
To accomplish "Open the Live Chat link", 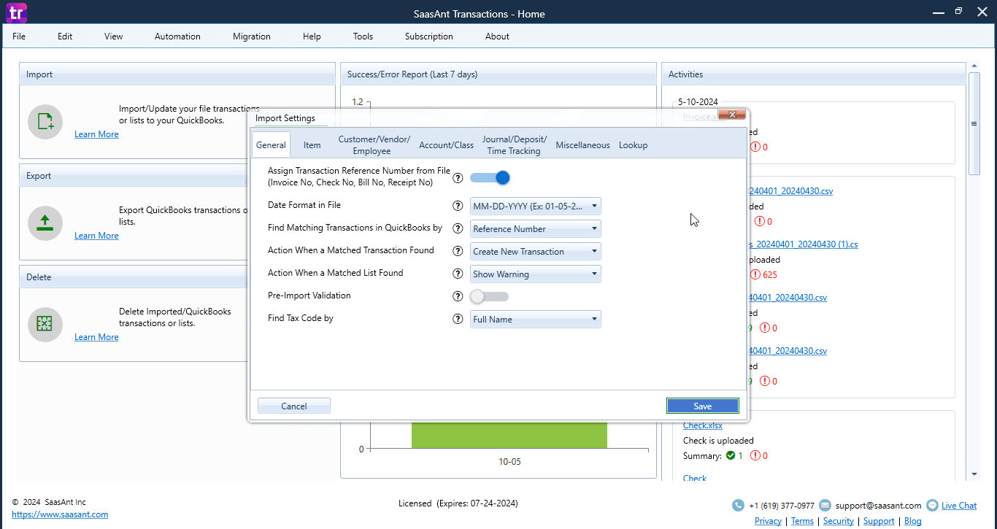I will (x=959, y=505).
